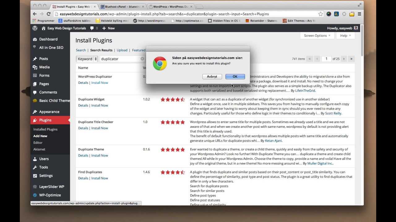Expand Screen Options dropdown
The image size is (396, 222).
coord(317,35)
